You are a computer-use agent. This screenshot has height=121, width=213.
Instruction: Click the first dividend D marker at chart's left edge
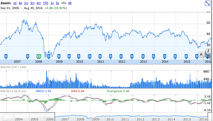6,56
